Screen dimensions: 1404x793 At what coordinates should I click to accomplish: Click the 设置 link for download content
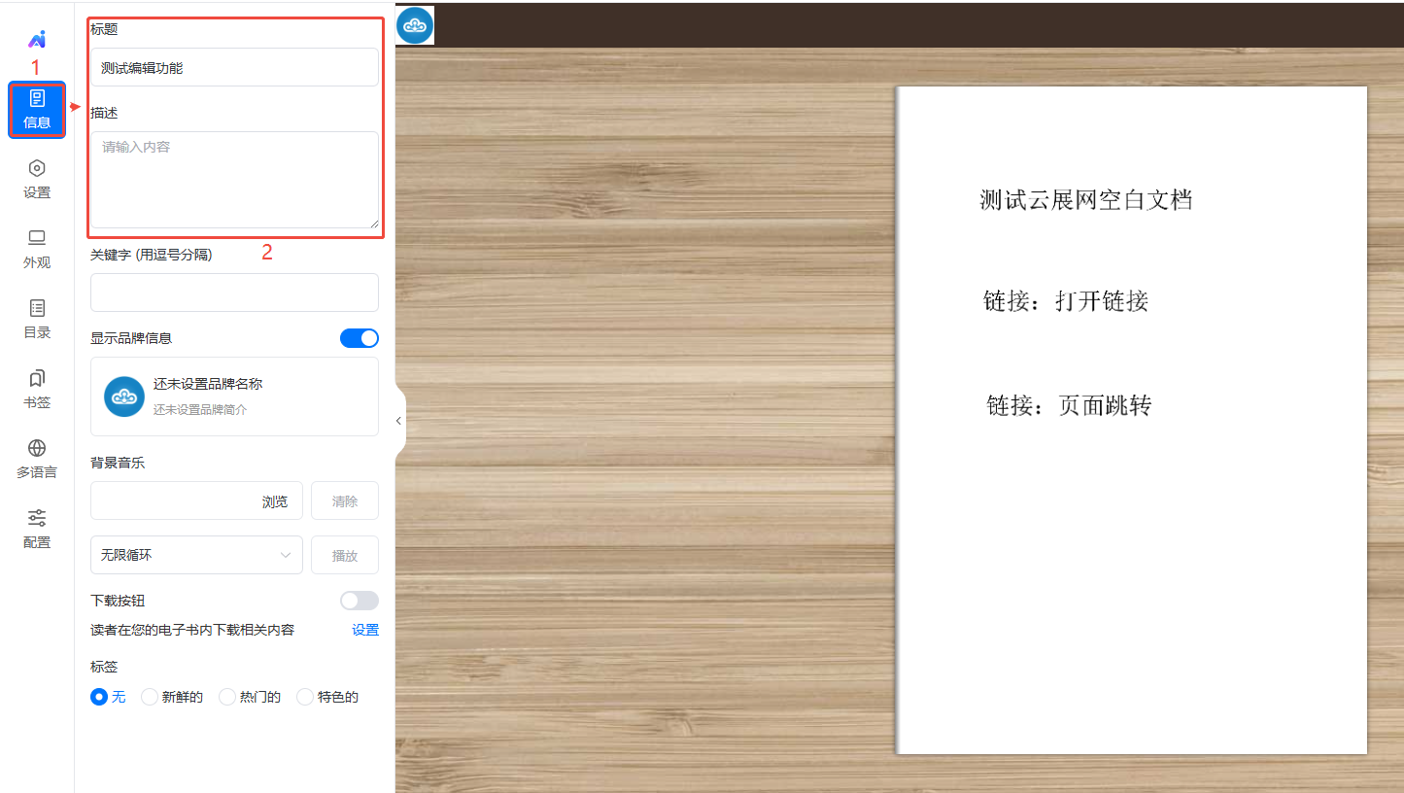pyautogui.click(x=365, y=630)
